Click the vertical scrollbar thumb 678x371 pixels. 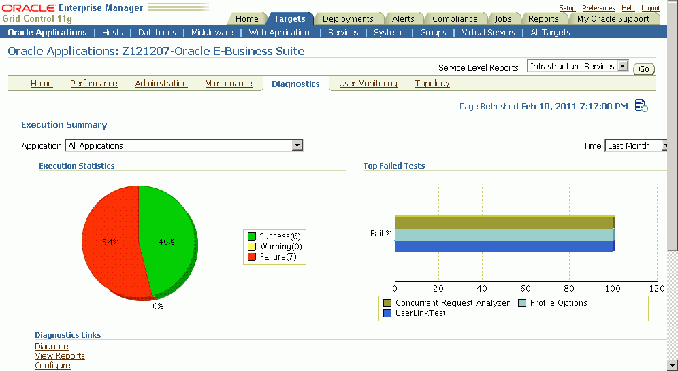point(673,125)
